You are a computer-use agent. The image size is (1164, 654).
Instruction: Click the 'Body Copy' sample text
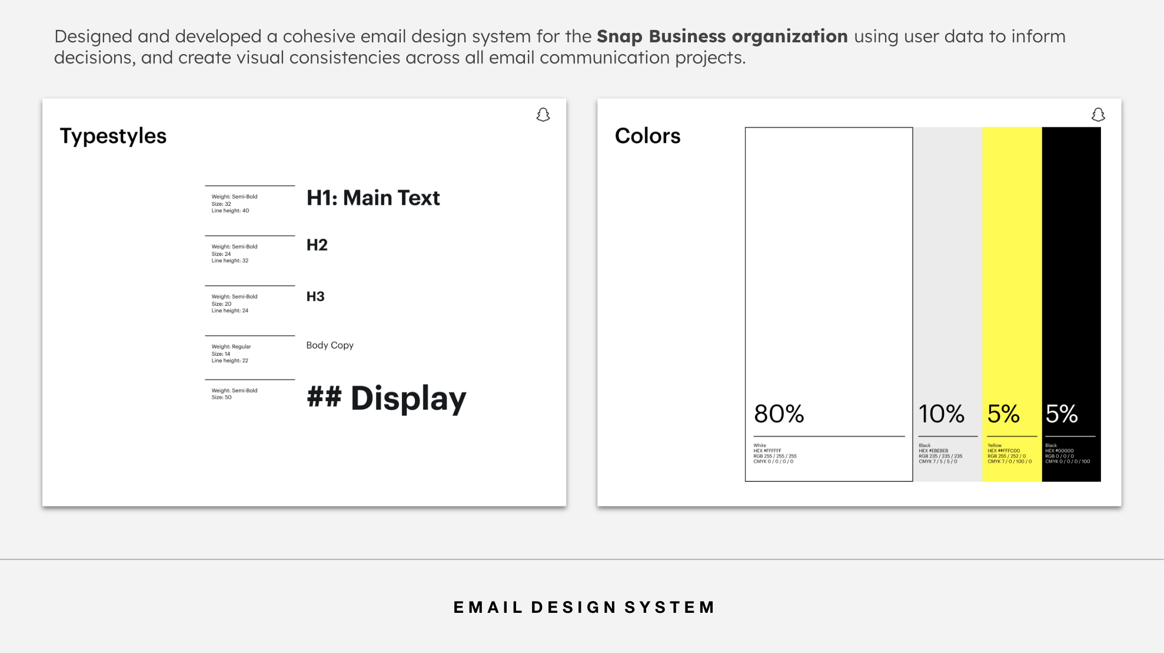click(x=330, y=345)
